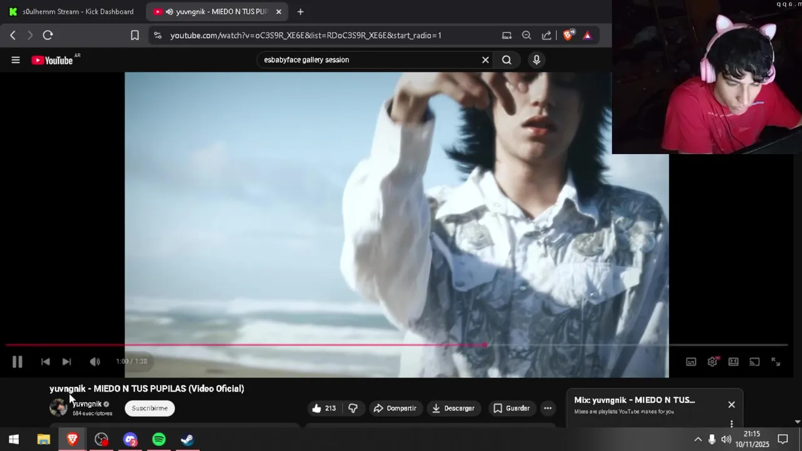This screenshot has width=802, height=451.
Task: Open the yuvngnik channel avatar
Action: tap(58, 408)
